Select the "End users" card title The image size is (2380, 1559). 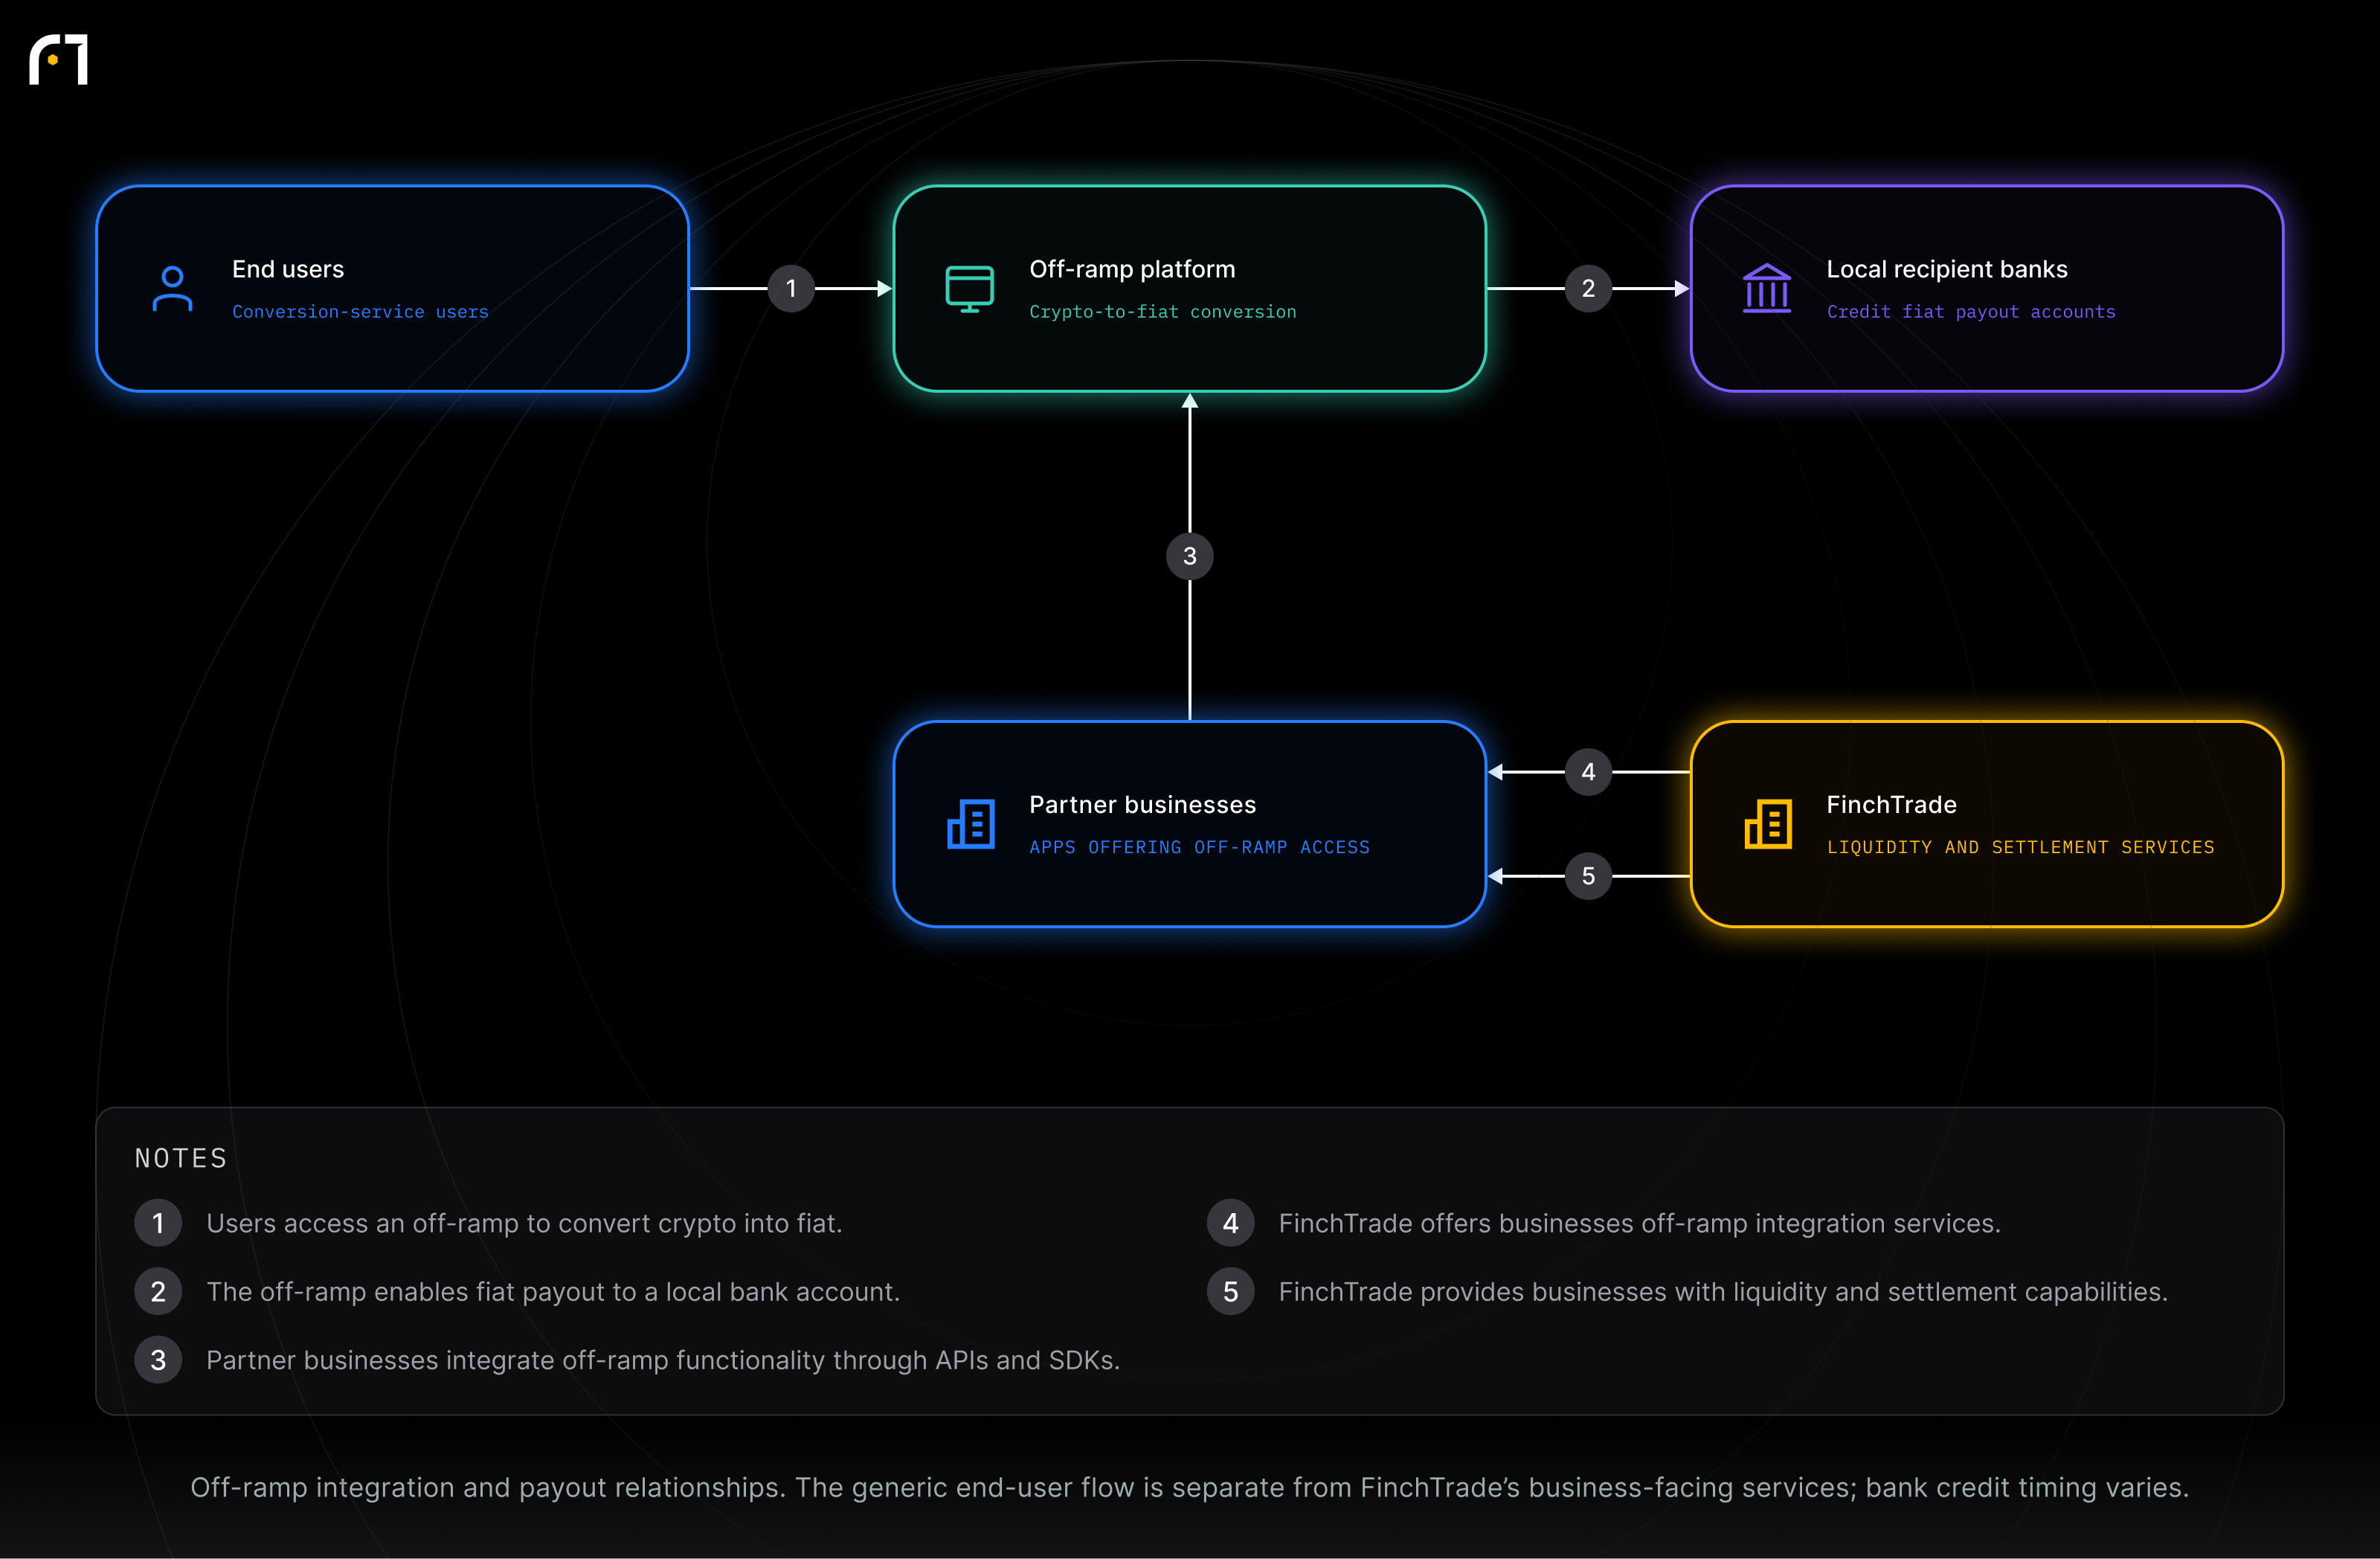pos(288,269)
